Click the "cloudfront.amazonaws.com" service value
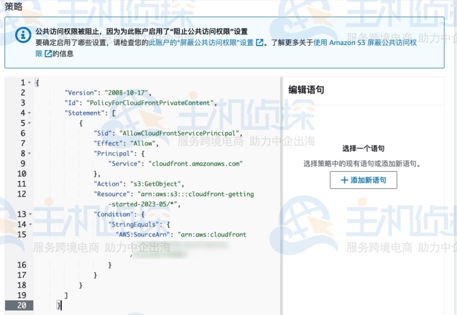 point(196,164)
